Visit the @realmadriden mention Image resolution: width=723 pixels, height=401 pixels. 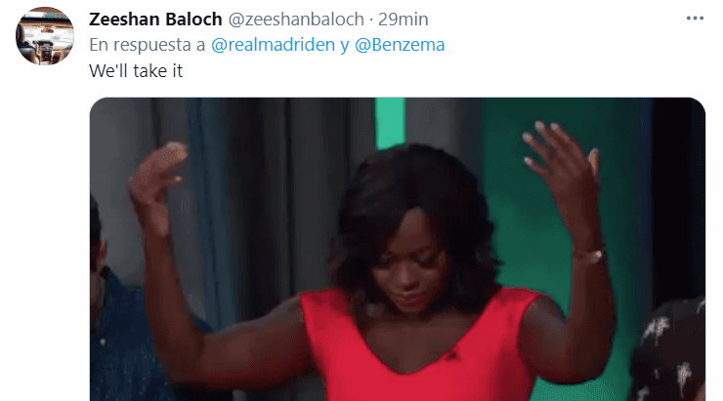point(273,45)
